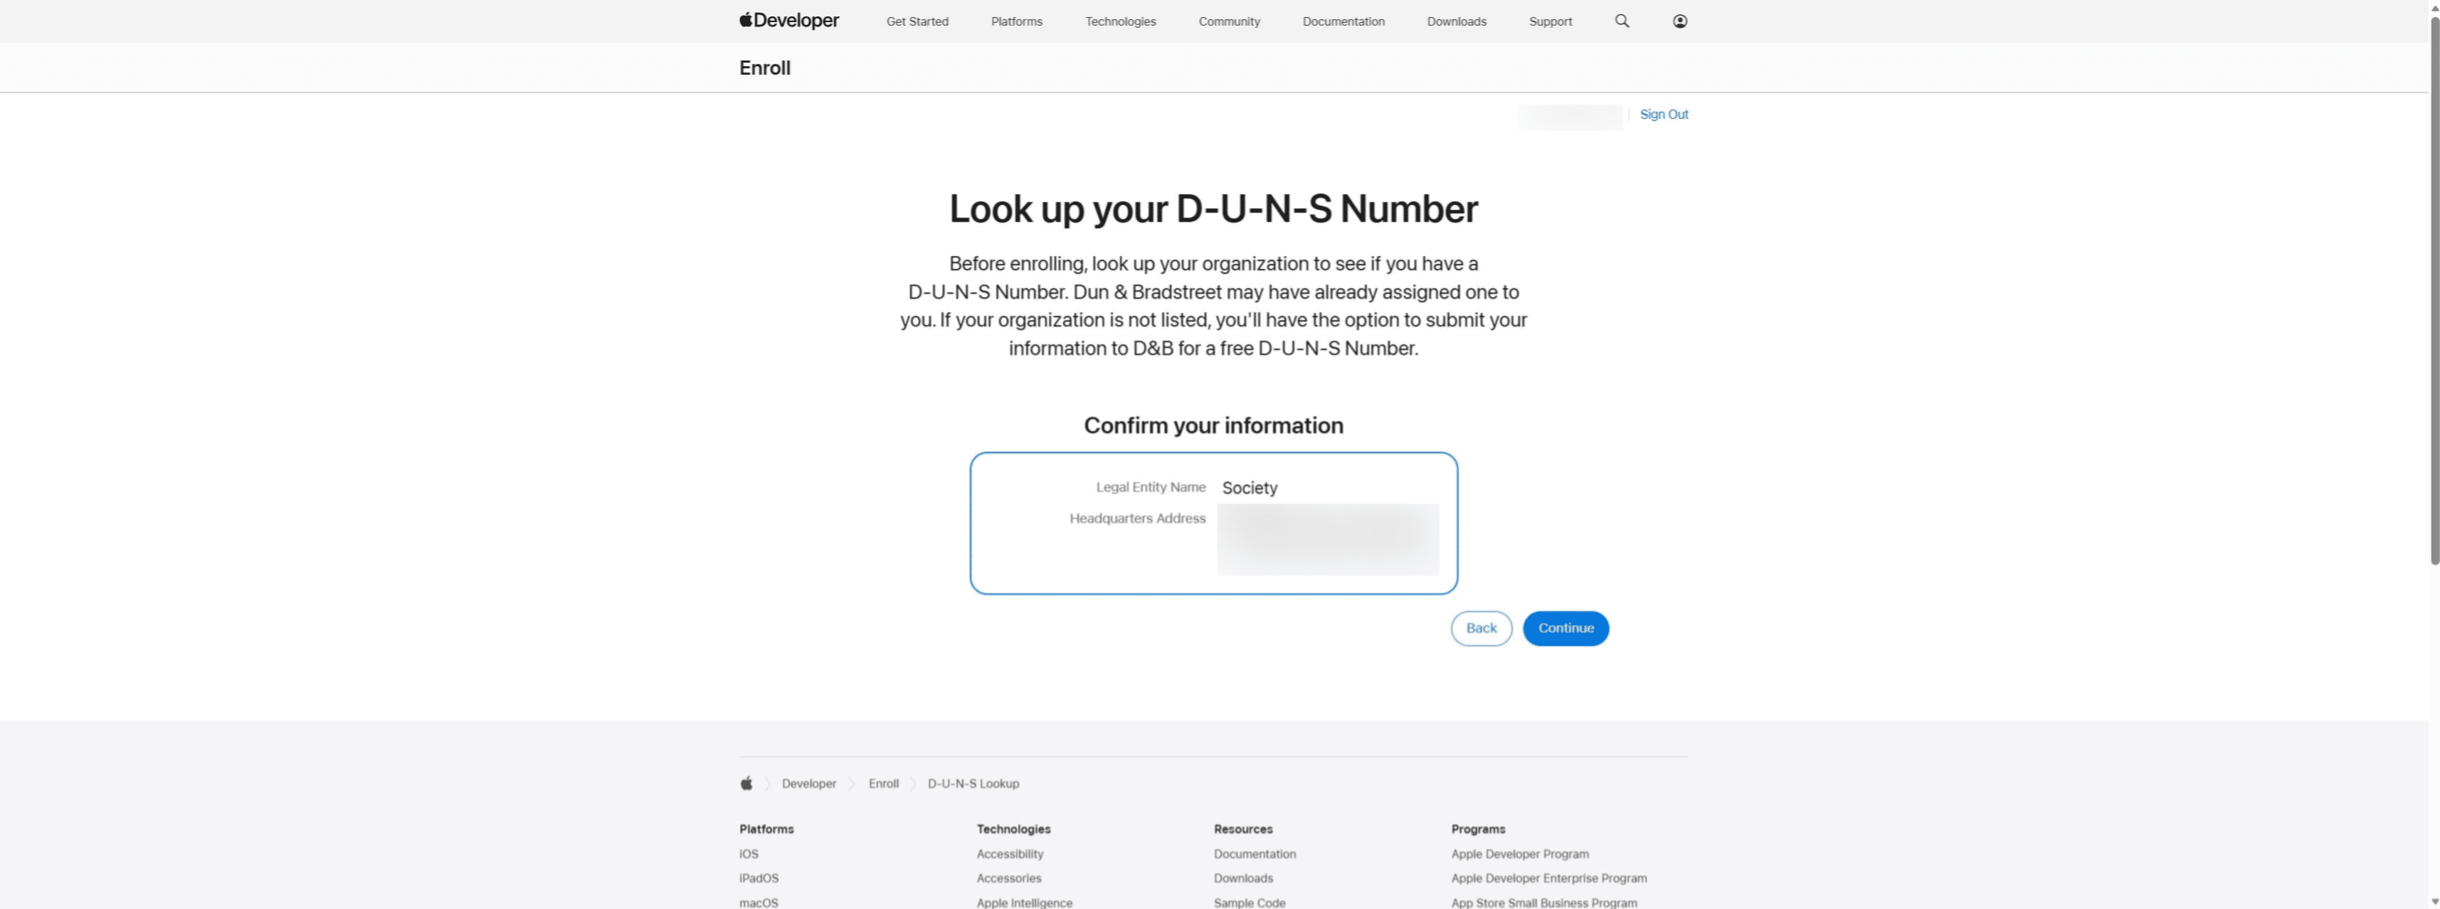Click the Resources footer heading
Screen dimensions: 2440x909
click(1242, 829)
